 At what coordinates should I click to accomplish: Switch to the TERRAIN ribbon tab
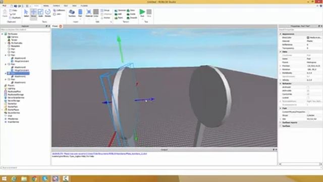(x=57, y=6)
